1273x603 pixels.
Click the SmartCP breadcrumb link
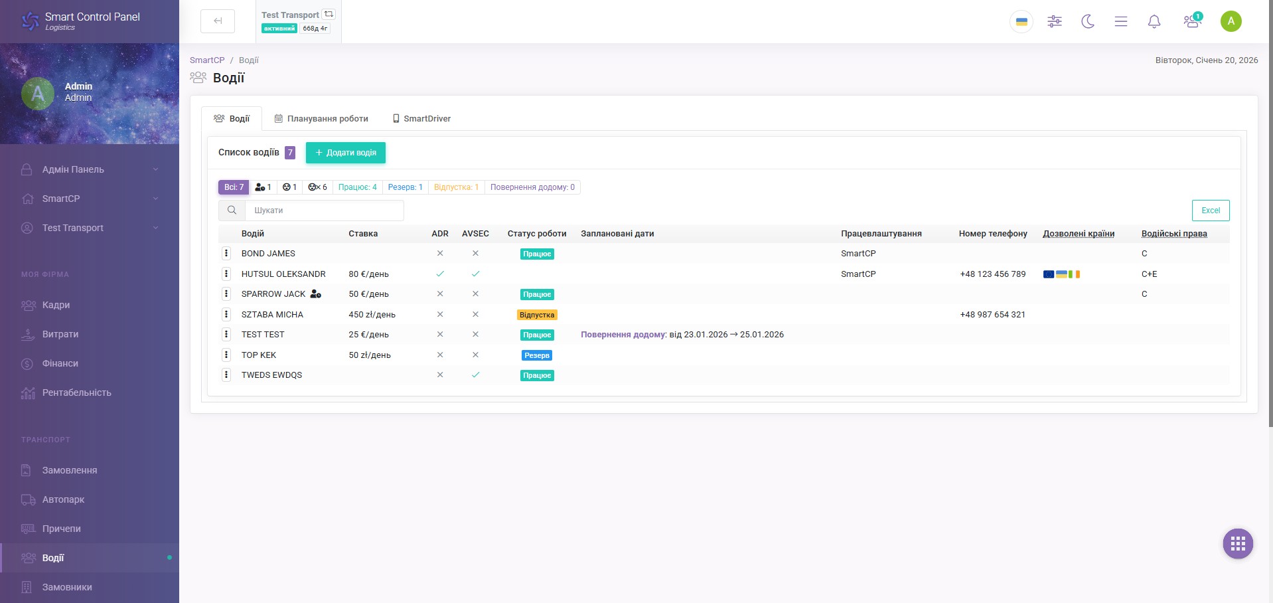click(207, 60)
